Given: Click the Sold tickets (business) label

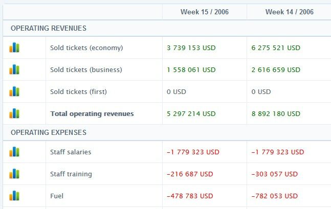Looking at the screenshot, I should pos(86,70).
